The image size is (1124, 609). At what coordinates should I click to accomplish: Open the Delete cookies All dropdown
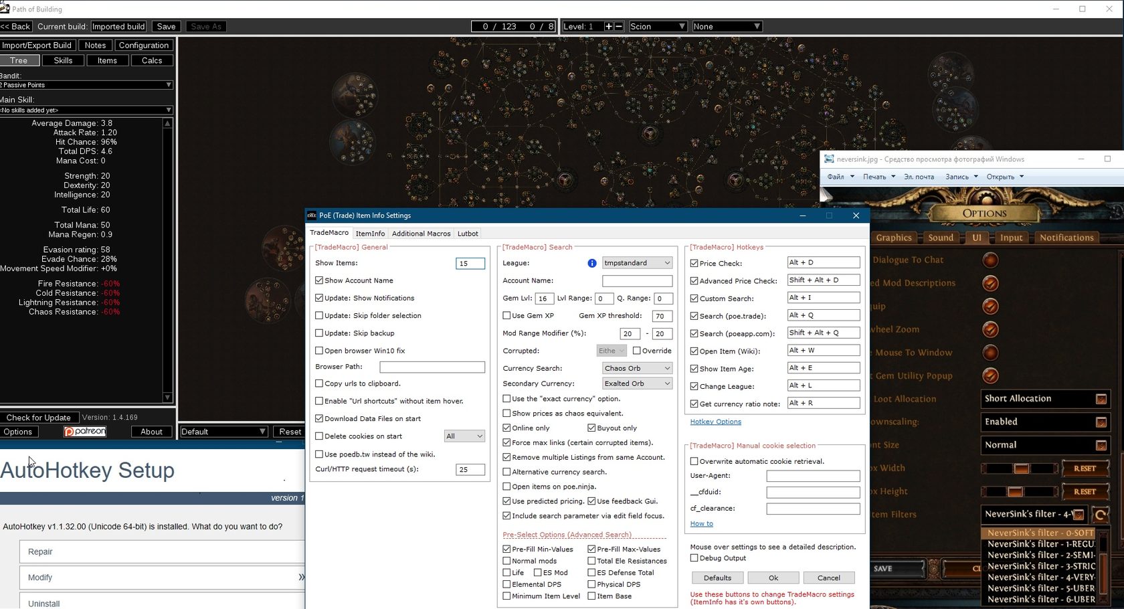pyautogui.click(x=464, y=436)
